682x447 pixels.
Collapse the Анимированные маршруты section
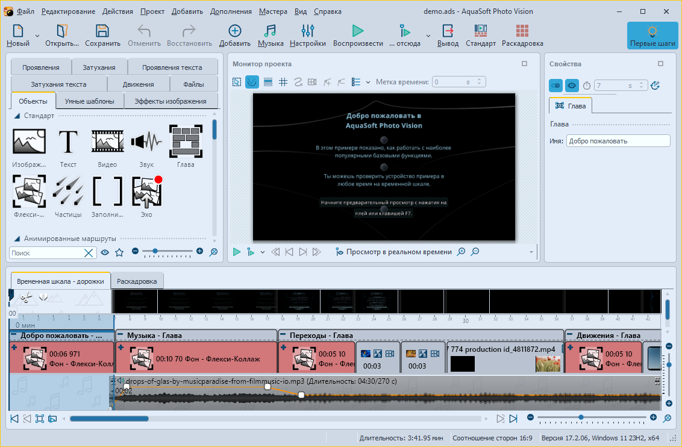pos(17,239)
